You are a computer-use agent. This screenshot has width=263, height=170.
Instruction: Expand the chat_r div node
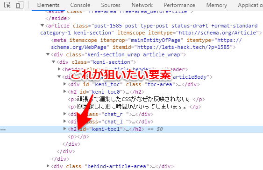[x=65, y=114]
